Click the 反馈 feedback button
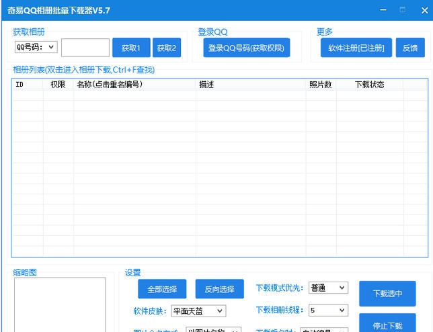 tap(409, 48)
